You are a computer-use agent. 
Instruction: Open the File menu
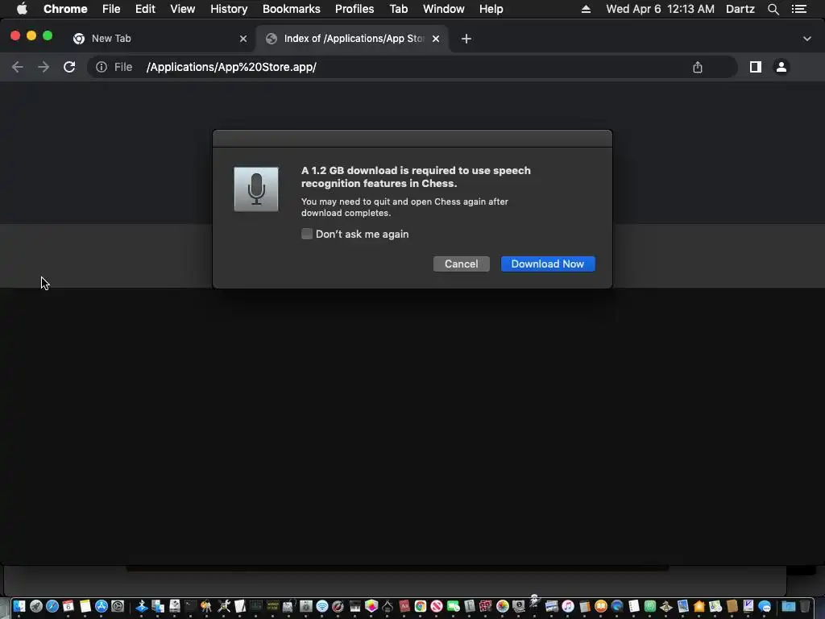(x=111, y=9)
